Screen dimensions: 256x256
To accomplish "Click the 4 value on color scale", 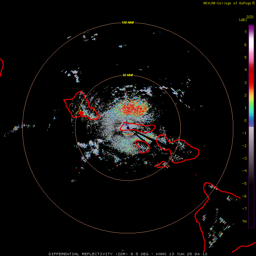I will 245,70.
